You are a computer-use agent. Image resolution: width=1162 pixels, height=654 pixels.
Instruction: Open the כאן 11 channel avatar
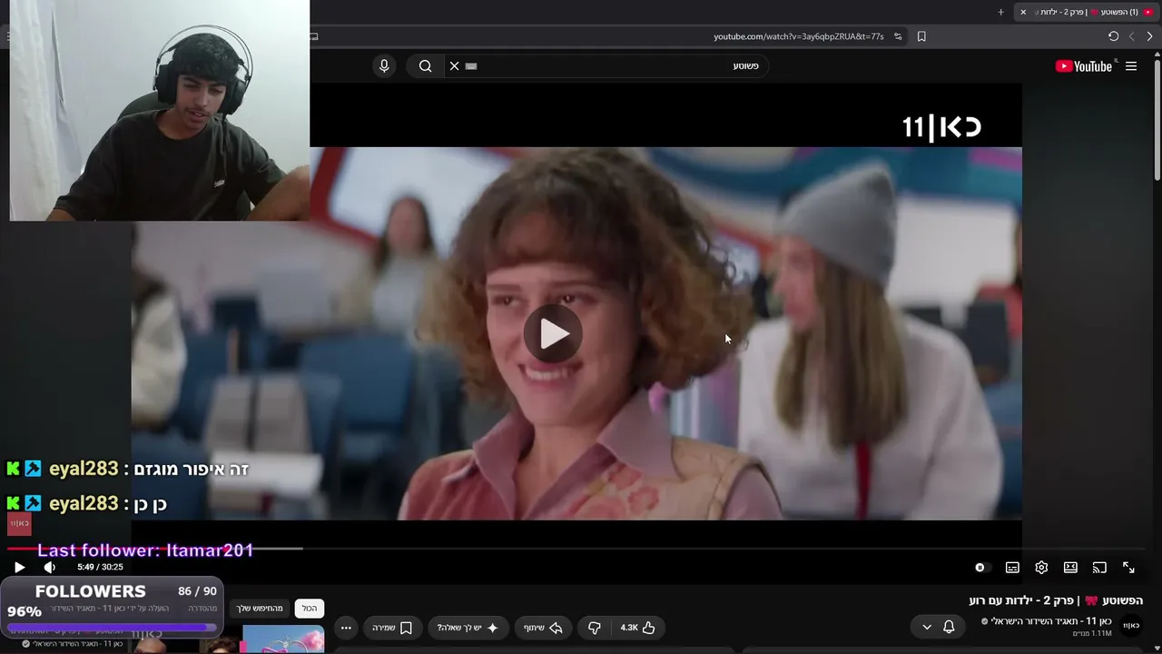click(1131, 625)
